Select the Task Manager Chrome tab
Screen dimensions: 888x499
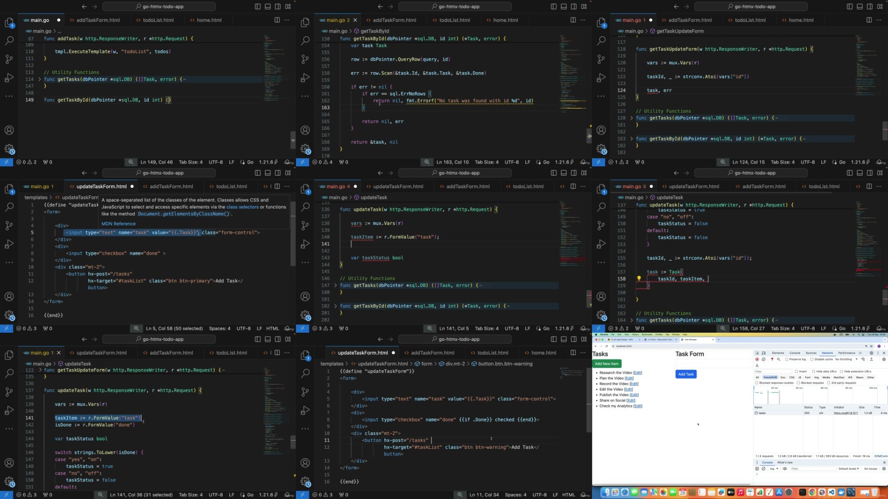click(697, 340)
